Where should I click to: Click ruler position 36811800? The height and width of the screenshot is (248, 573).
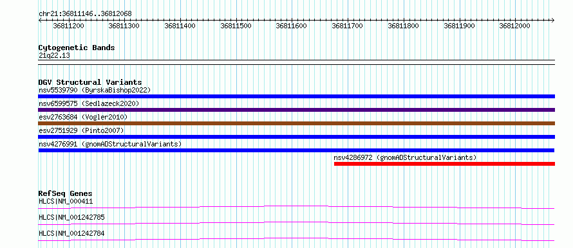pos(404,26)
